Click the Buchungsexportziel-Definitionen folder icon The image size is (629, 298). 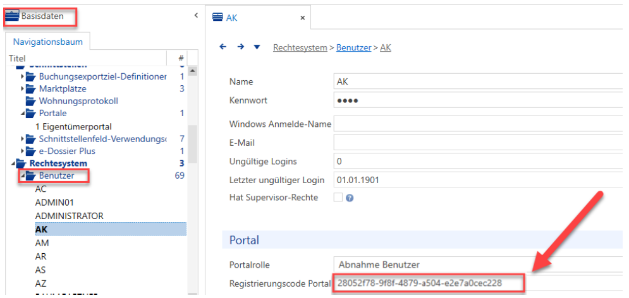point(30,76)
